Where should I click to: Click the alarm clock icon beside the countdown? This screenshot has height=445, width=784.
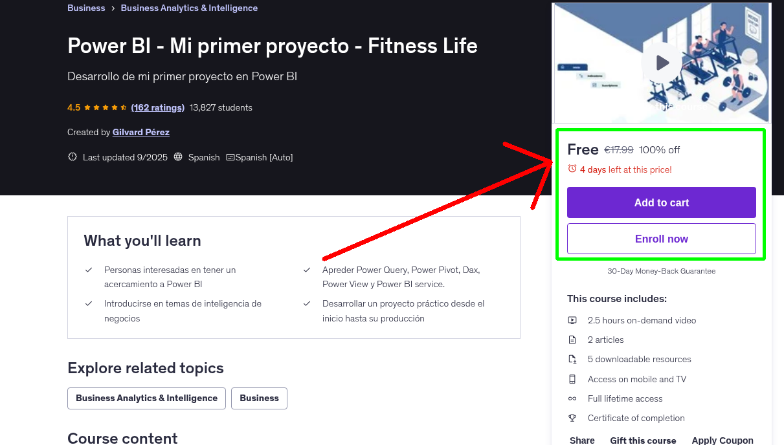572,168
